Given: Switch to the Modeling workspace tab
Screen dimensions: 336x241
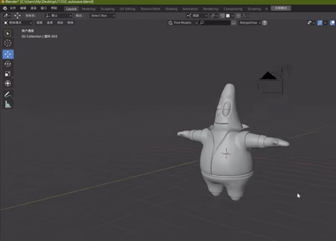Looking at the screenshot, I should coord(88,9).
